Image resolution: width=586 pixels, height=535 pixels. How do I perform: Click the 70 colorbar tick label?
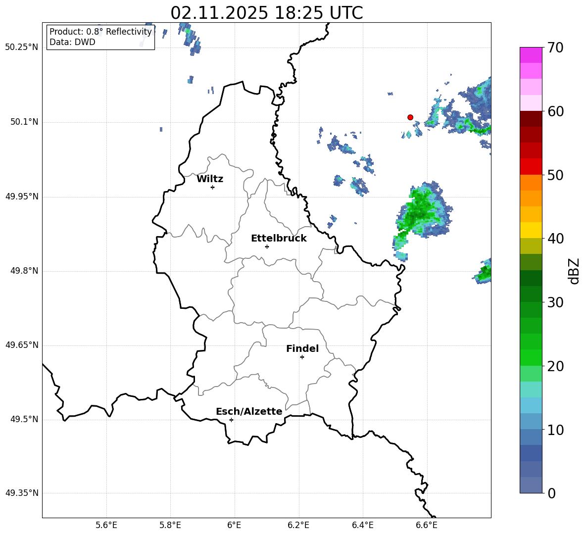coord(555,48)
